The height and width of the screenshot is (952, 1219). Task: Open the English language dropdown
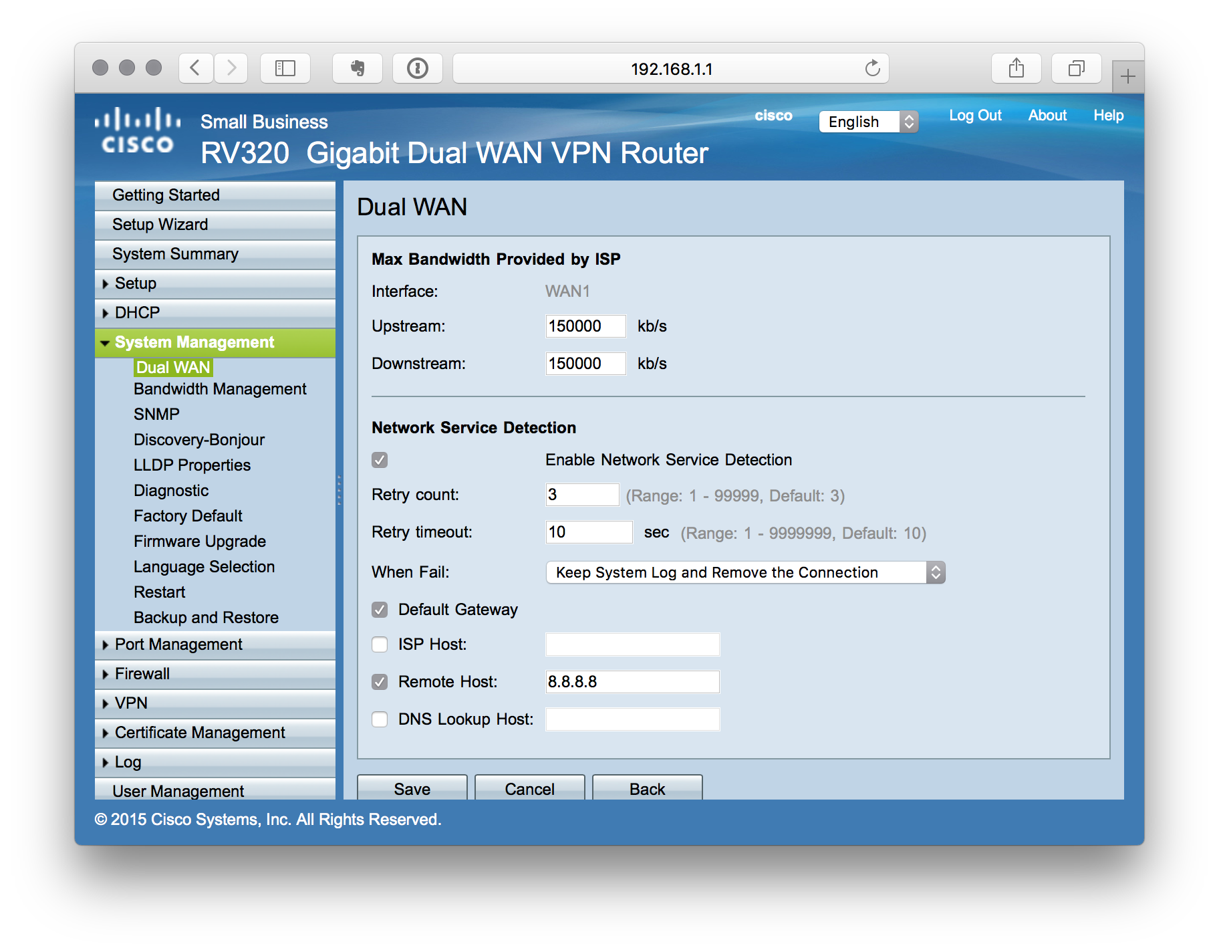coord(869,122)
